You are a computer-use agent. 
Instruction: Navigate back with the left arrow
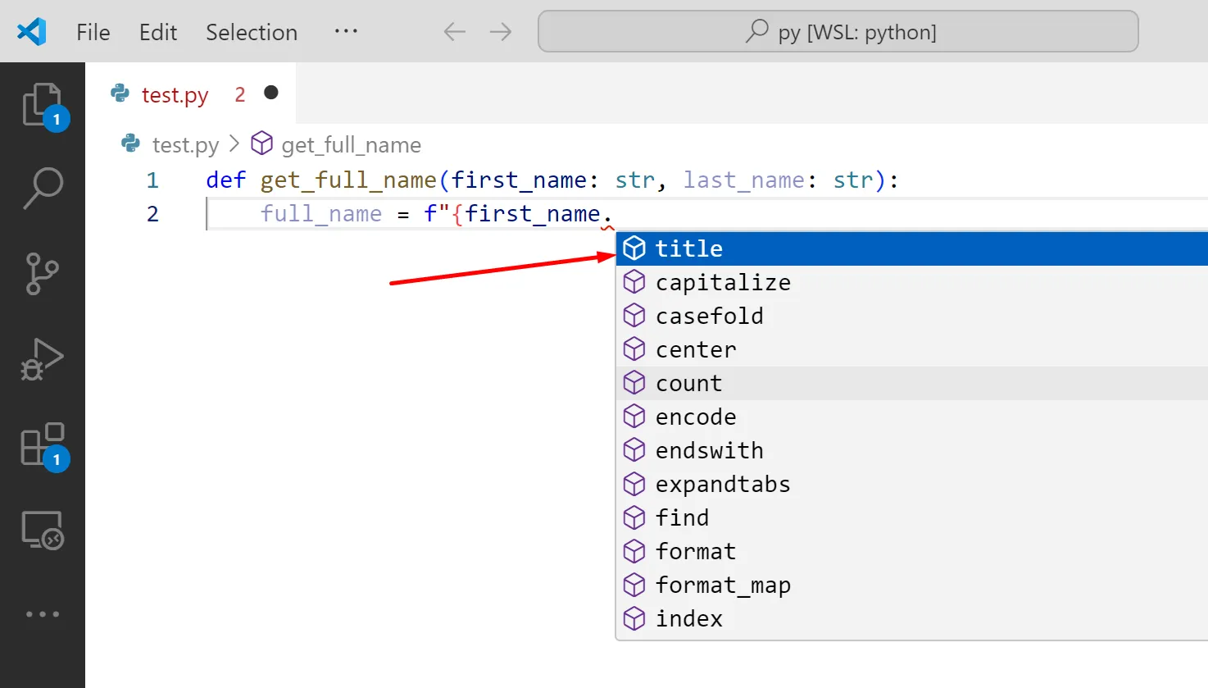coord(454,32)
